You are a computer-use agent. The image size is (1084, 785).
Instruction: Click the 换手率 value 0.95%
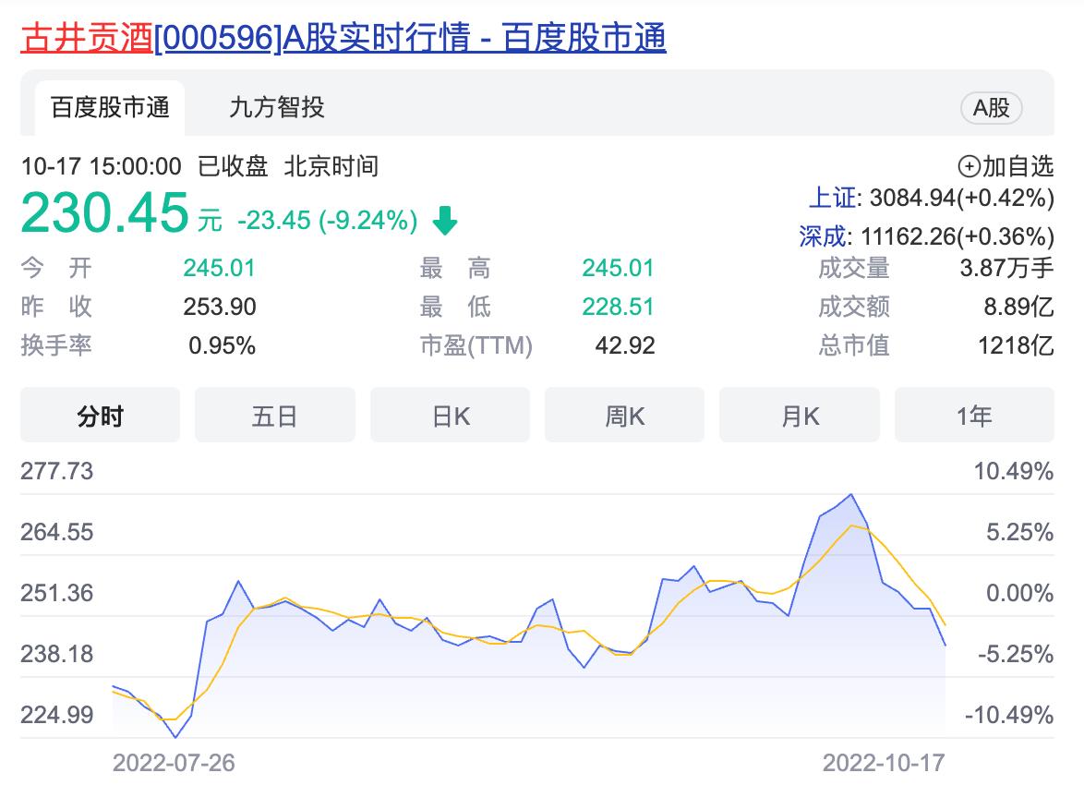click(x=222, y=345)
